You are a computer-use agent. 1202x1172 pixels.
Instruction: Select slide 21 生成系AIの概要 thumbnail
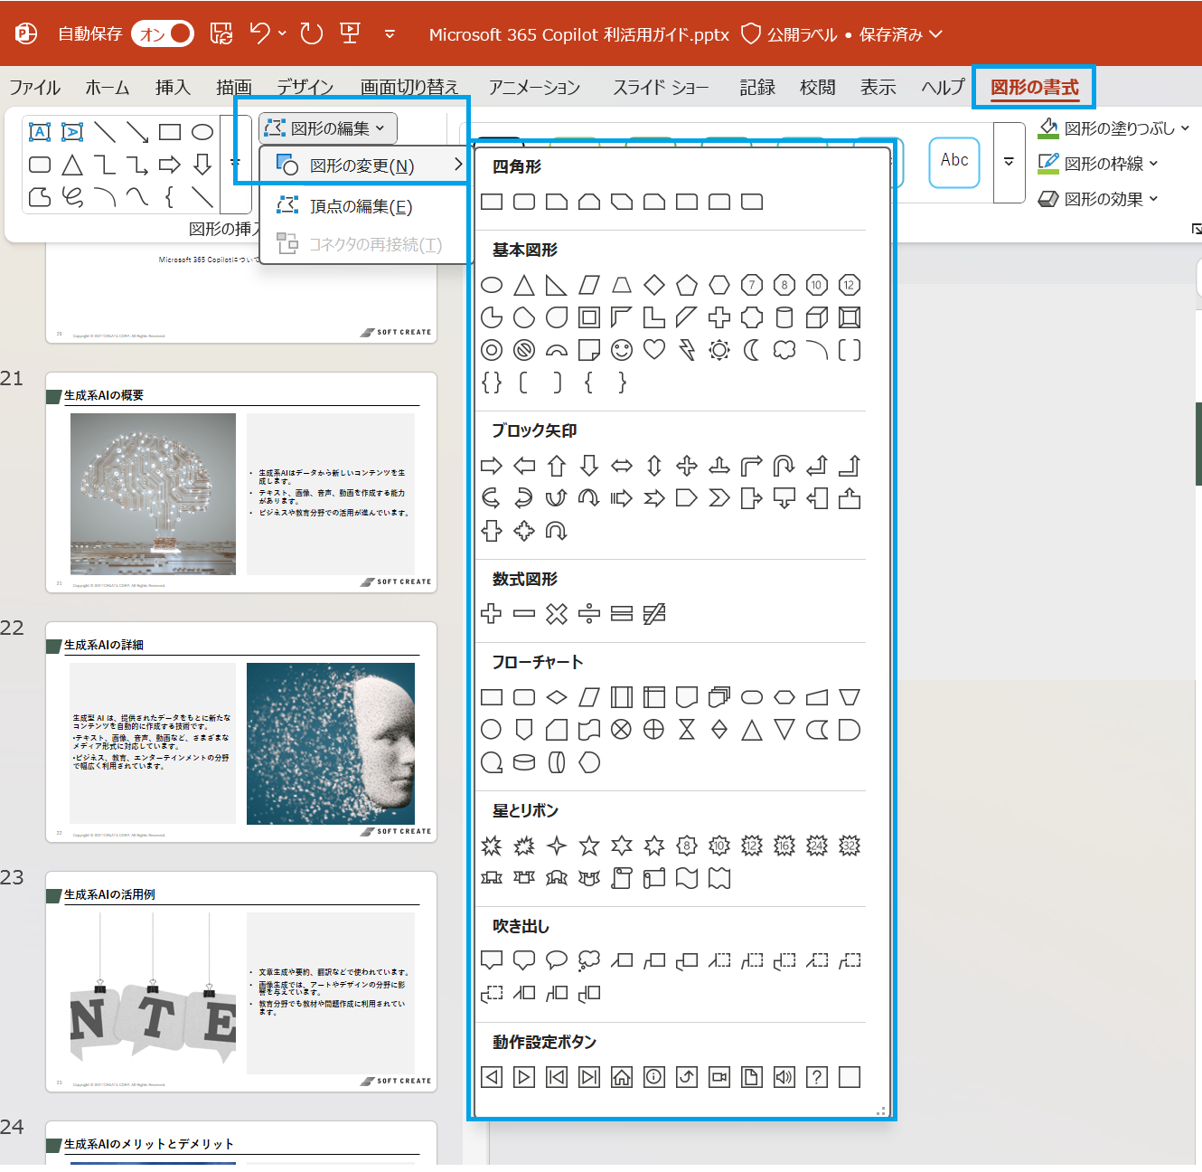click(241, 483)
